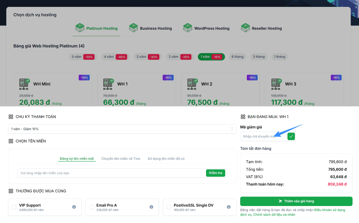
Task: Click the 'Kiểm tra' domain check button
Action: (x=215, y=173)
